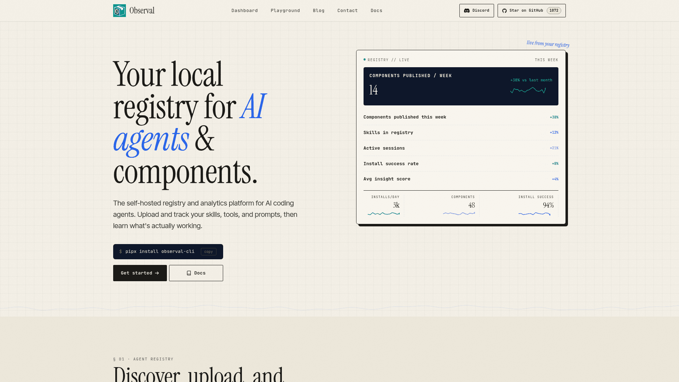Click the Observal cube logo icon

[120, 11]
